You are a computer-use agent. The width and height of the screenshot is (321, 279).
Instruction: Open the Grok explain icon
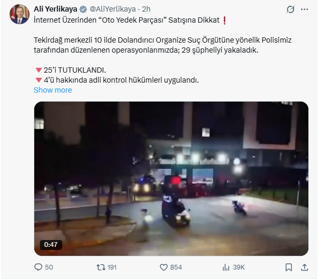click(x=290, y=9)
